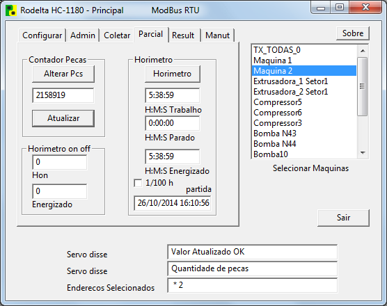Screen dimensions: 387x306
Task: Toggle the 1/100 h checkbox
Action: (x=138, y=183)
